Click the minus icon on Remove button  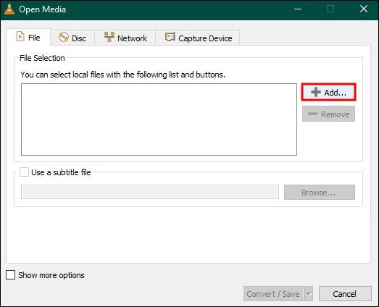pyautogui.click(x=313, y=114)
